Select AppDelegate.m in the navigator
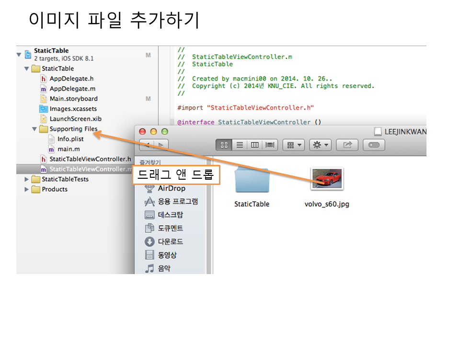Viewport: 460px width, 345px height. coord(72,89)
